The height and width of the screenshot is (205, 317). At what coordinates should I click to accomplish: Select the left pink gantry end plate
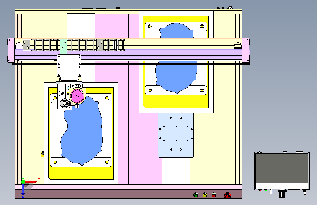(11, 50)
